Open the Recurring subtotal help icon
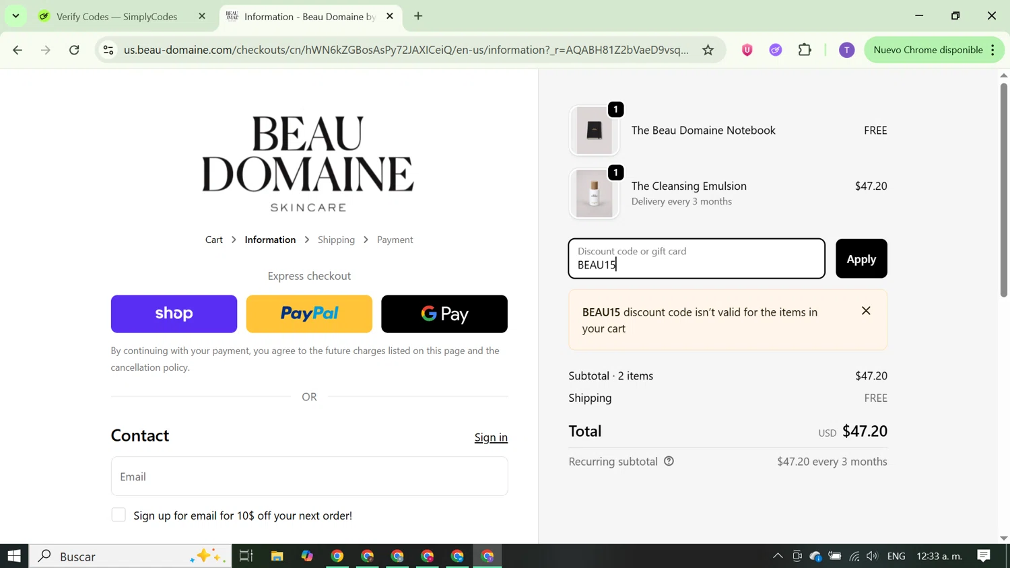 point(669,461)
